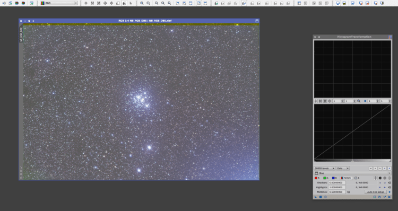398x211 pixels.
Task: Click the screen transfer monitor icon
Action: pyautogui.click(x=338, y=3)
